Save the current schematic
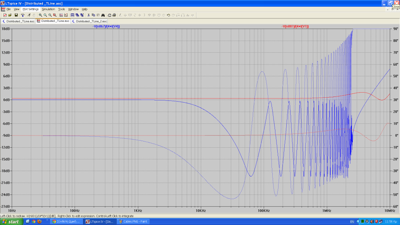 pos(16,15)
